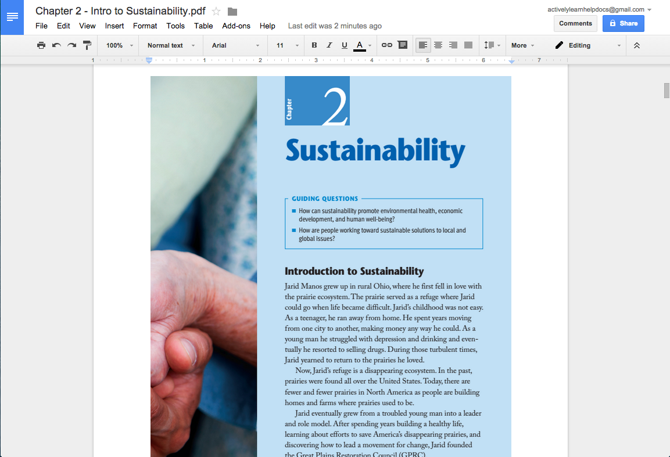
Task: Star the document Chapter 2
Action: (x=216, y=12)
